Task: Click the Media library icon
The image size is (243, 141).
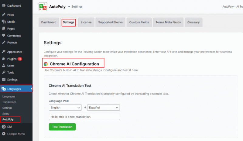Action: (4, 22)
